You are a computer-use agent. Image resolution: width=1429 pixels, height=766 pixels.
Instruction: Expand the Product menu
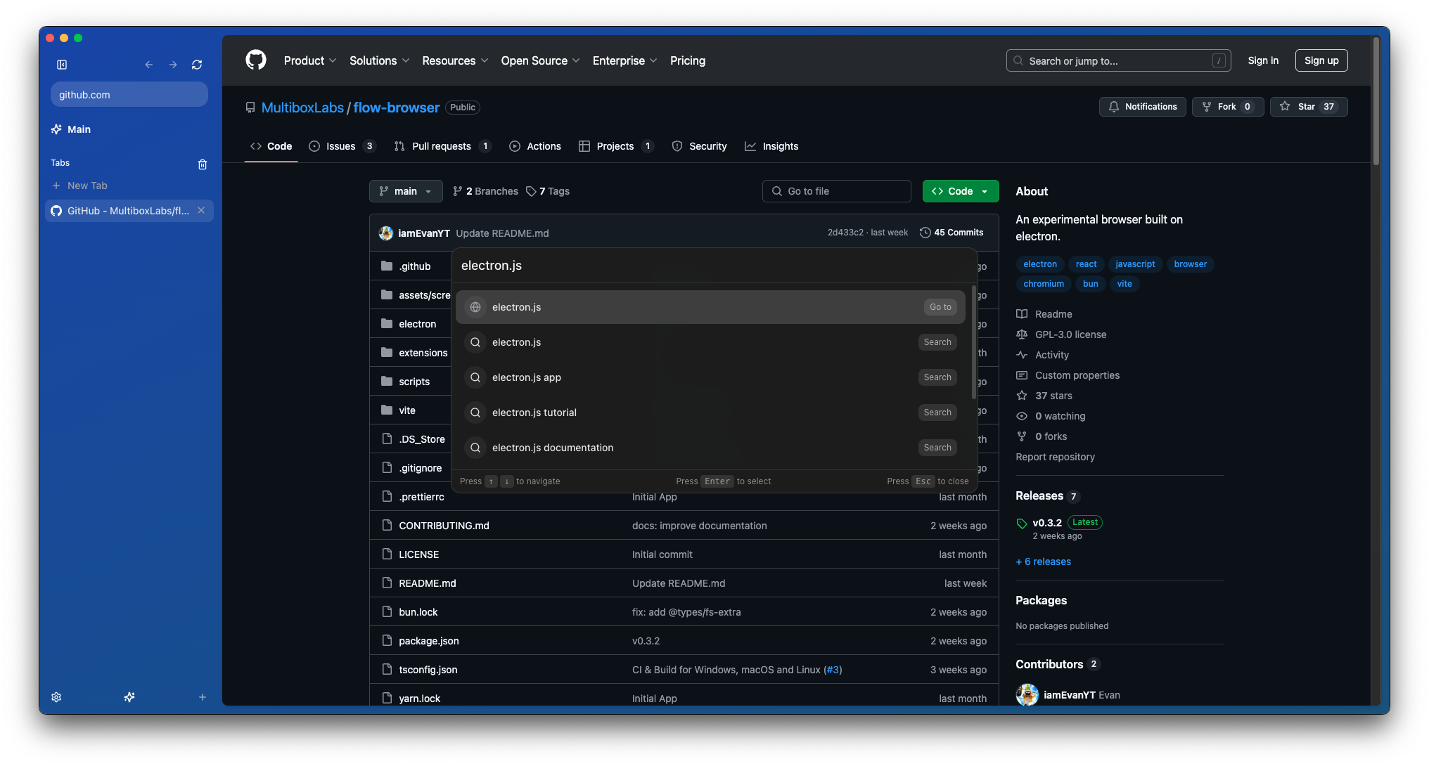[310, 60]
